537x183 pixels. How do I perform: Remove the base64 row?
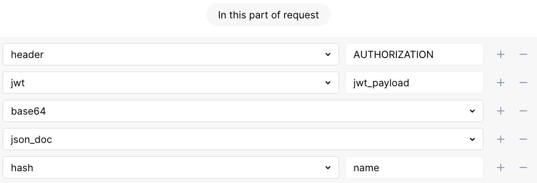pyautogui.click(x=523, y=111)
